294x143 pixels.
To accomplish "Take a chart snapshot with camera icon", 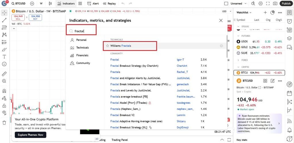I will (275, 3).
